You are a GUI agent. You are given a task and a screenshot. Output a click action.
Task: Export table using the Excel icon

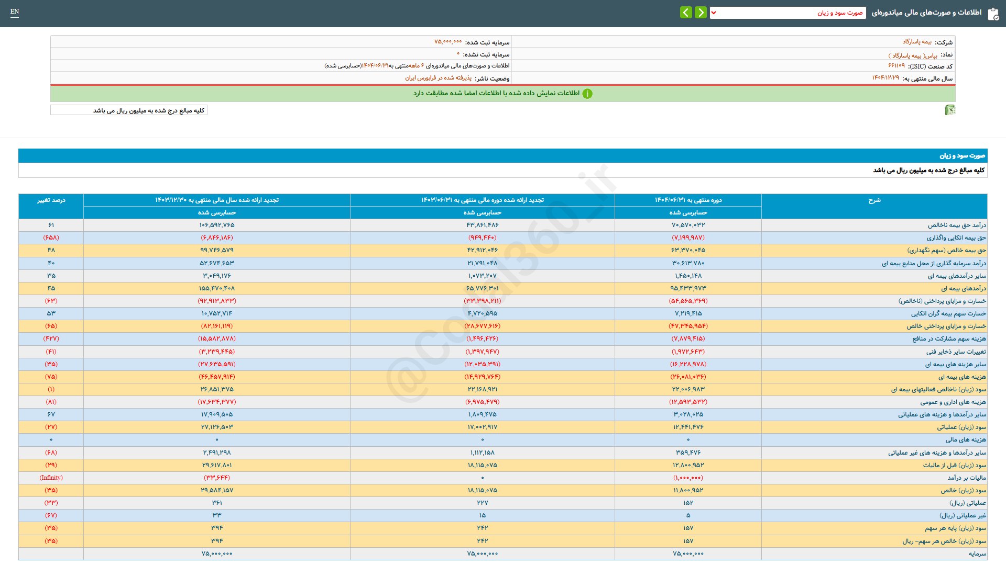pyautogui.click(x=949, y=110)
